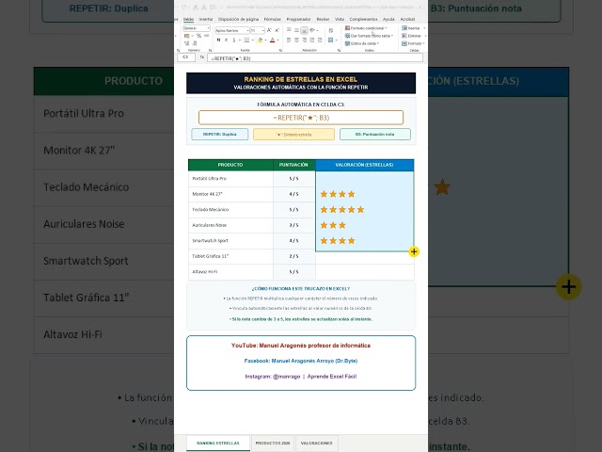602x452 pixels.
Task: Select the PUNTUACIÓN column header cell
Action: (x=293, y=165)
